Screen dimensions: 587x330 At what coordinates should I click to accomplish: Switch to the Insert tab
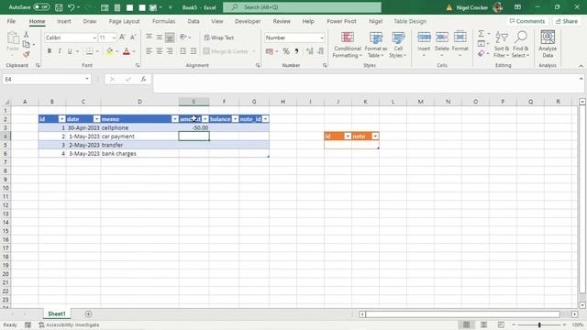click(64, 21)
